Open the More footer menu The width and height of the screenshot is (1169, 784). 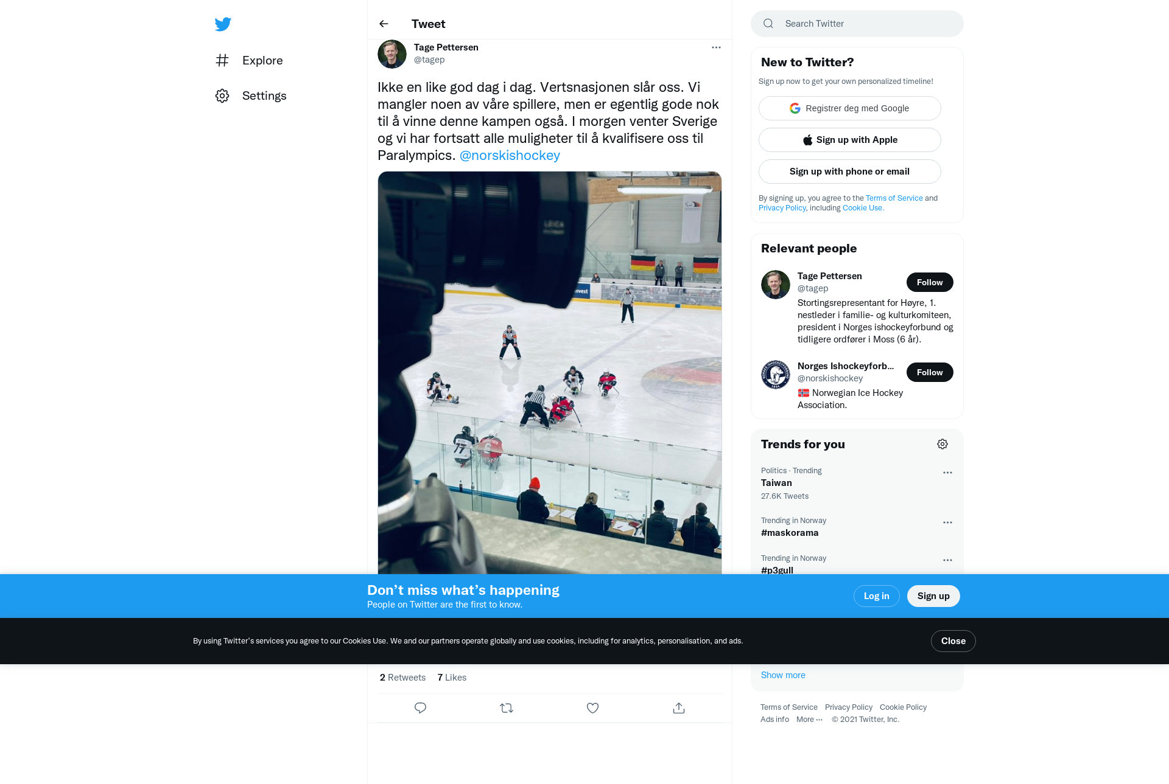pyautogui.click(x=809, y=720)
